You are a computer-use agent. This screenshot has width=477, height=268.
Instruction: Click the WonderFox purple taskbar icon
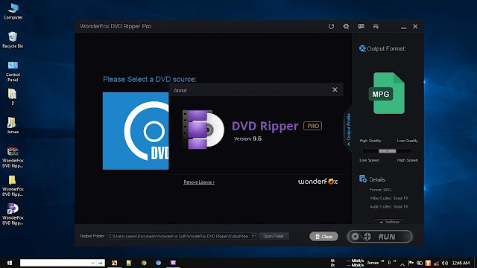coord(173,263)
